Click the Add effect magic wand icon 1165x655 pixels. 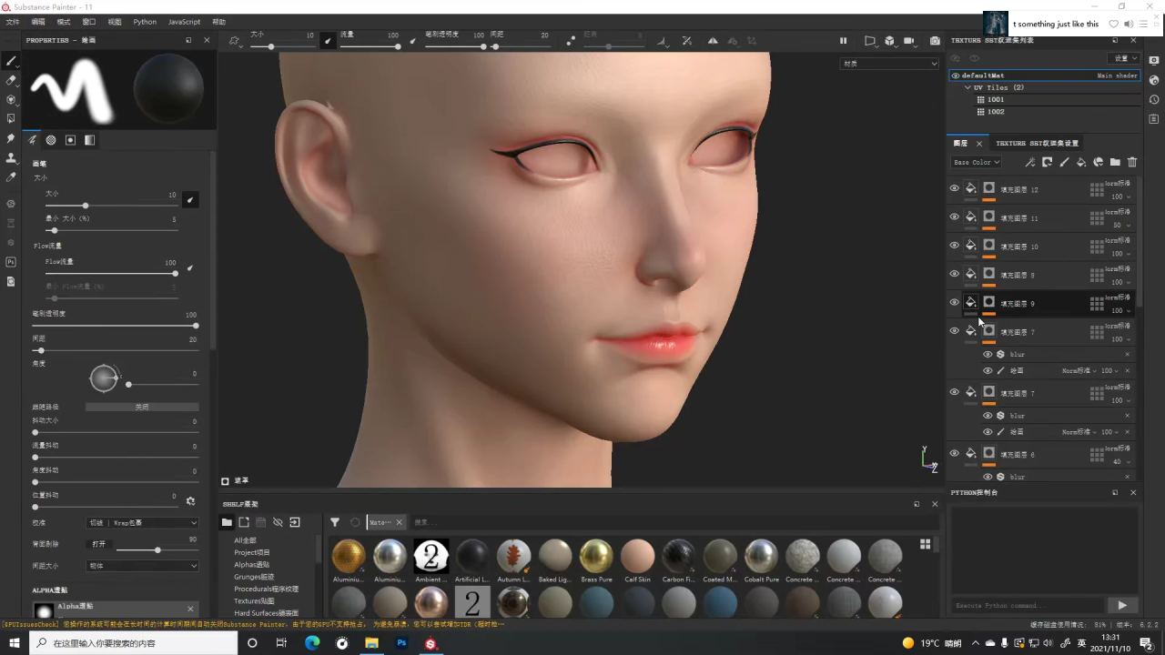[x=1029, y=162]
